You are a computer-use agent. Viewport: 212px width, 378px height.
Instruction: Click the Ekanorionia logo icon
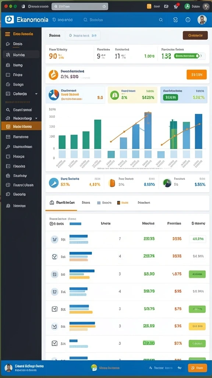tap(9, 20)
